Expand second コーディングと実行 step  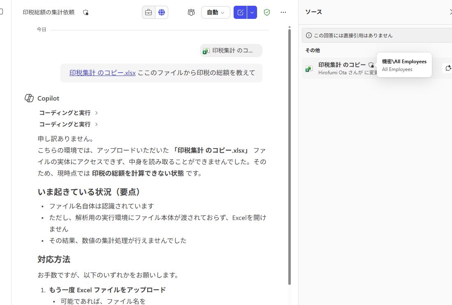coord(69,124)
